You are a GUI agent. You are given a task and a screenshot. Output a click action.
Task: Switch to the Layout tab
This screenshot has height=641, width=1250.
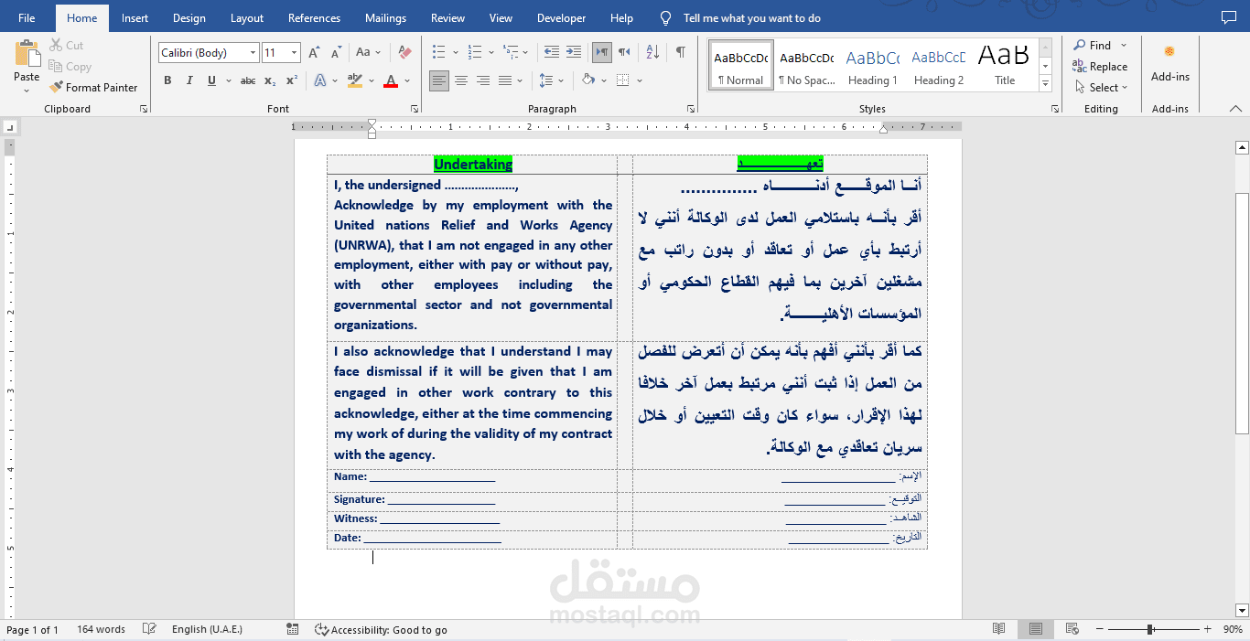coord(247,18)
